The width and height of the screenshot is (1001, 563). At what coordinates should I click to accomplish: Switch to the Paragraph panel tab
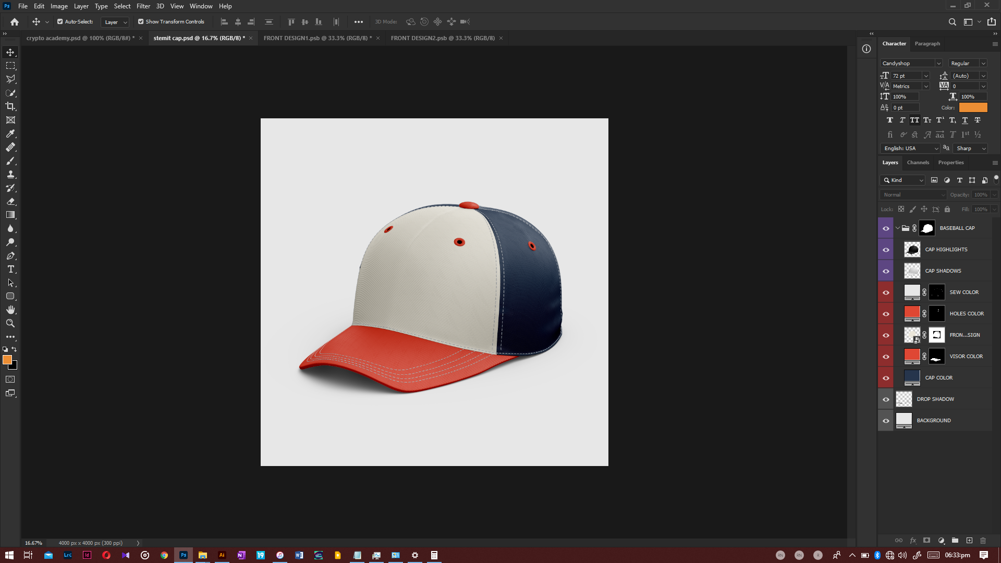pyautogui.click(x=927, y=44)
